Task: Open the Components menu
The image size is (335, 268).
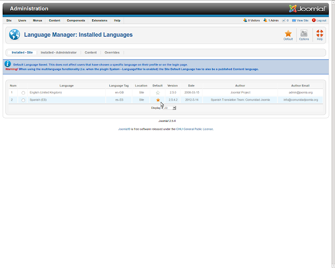Action: (x=76, y=20)
